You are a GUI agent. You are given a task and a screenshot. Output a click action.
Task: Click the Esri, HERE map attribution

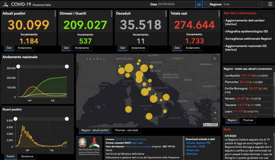(x=210, y=124)
